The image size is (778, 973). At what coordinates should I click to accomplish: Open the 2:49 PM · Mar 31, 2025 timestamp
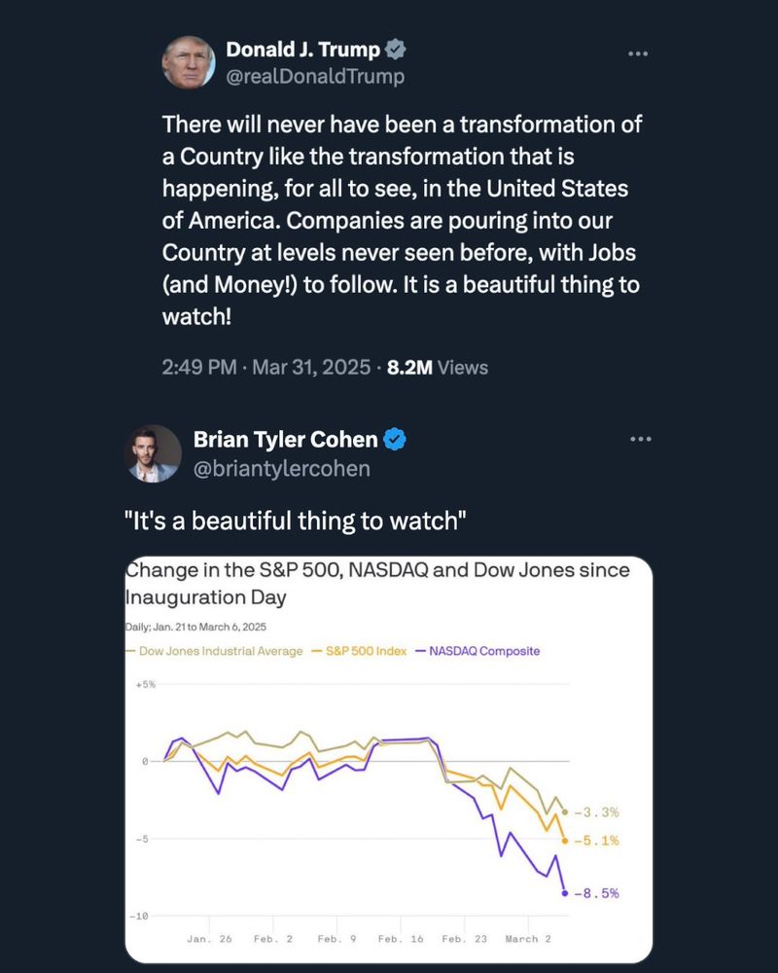tap(266, 367)
